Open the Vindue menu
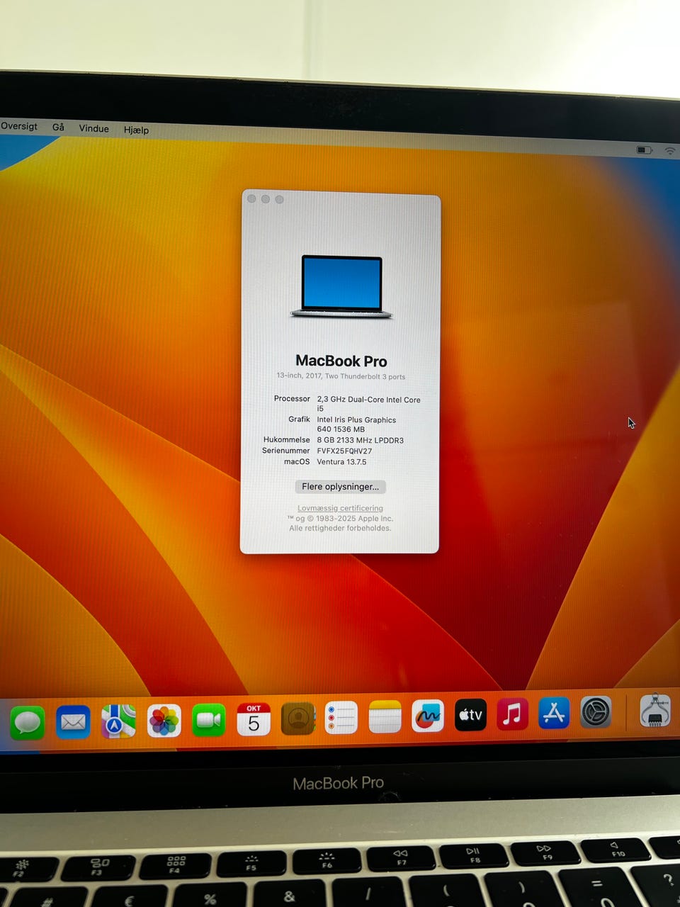This screenshot has height=907, width=680. 93,128
